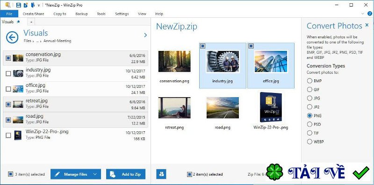This screenshot has width=374, height=185.
Task: Click the Add to Zip button
Action: point(126,174)
